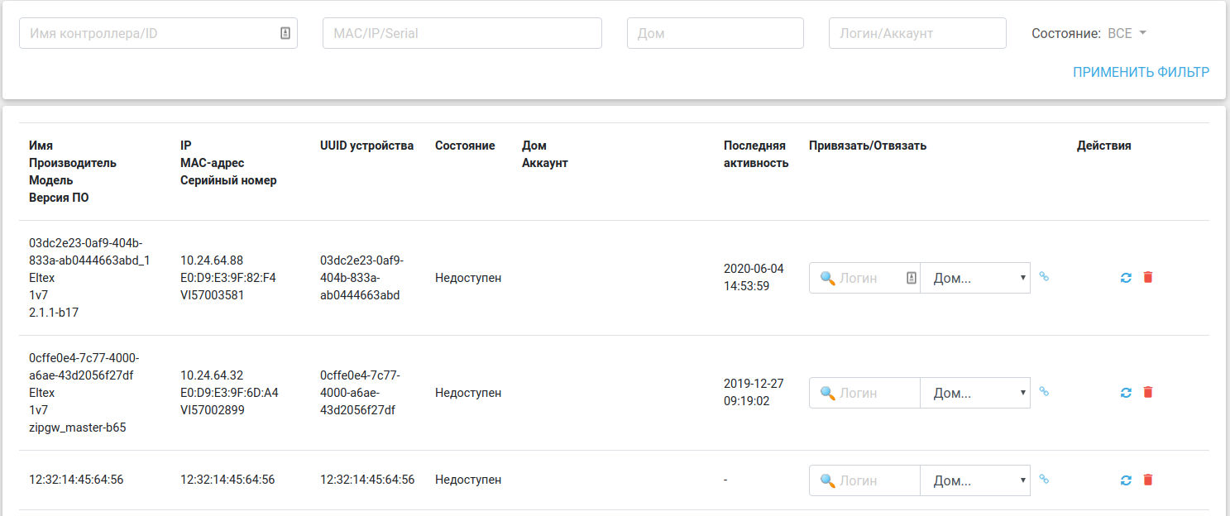Click link icon for device 10.24.64.88
Image resolution: width=1230 pixels, height=516 pixels.
(1044, 277)
